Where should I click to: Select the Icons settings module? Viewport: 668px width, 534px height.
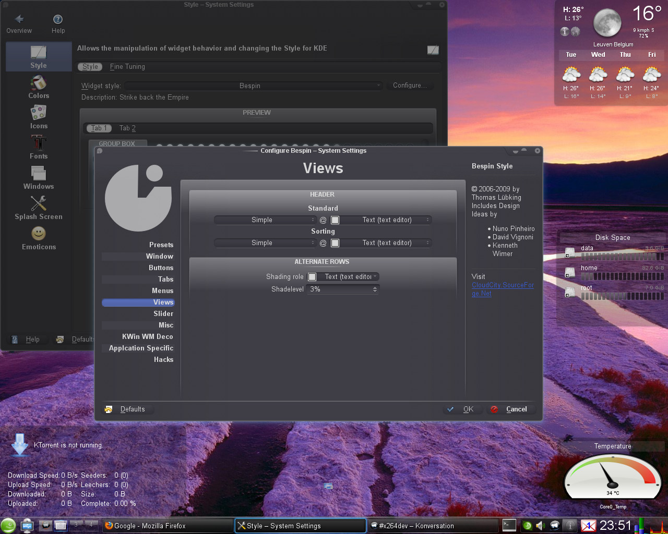39,117
